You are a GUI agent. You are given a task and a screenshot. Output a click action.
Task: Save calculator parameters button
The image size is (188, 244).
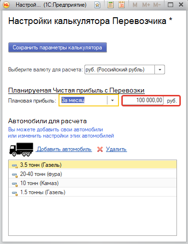58,47
